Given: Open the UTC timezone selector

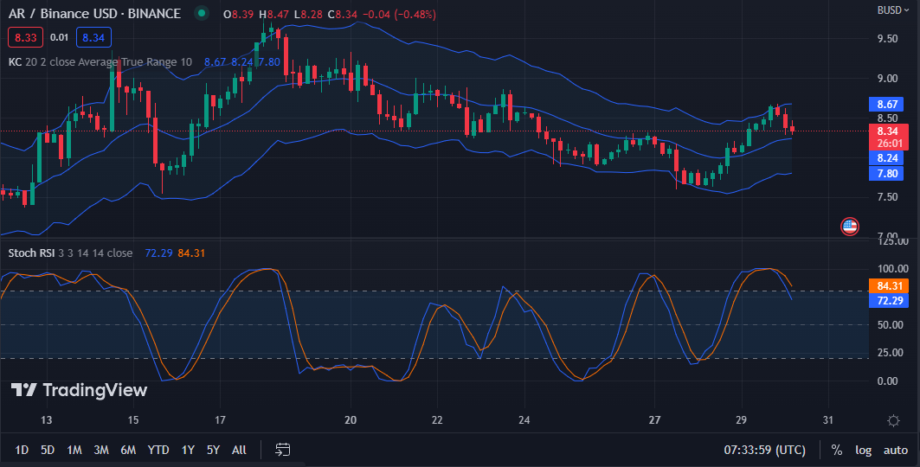Looking at the screenshot, I should click(764, 450).
